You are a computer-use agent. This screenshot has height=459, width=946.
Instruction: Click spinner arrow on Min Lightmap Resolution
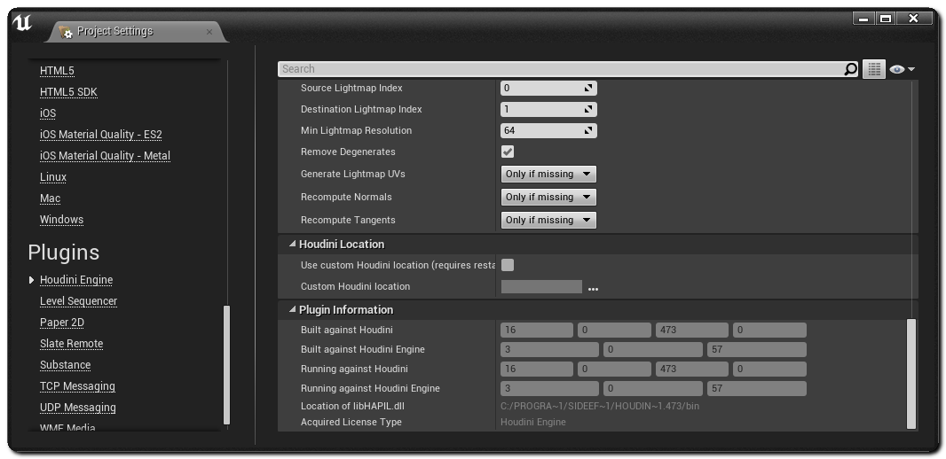(587, 131)
